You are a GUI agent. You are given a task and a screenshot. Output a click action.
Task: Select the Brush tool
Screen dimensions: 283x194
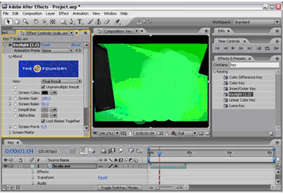click(x=90, y=22)
